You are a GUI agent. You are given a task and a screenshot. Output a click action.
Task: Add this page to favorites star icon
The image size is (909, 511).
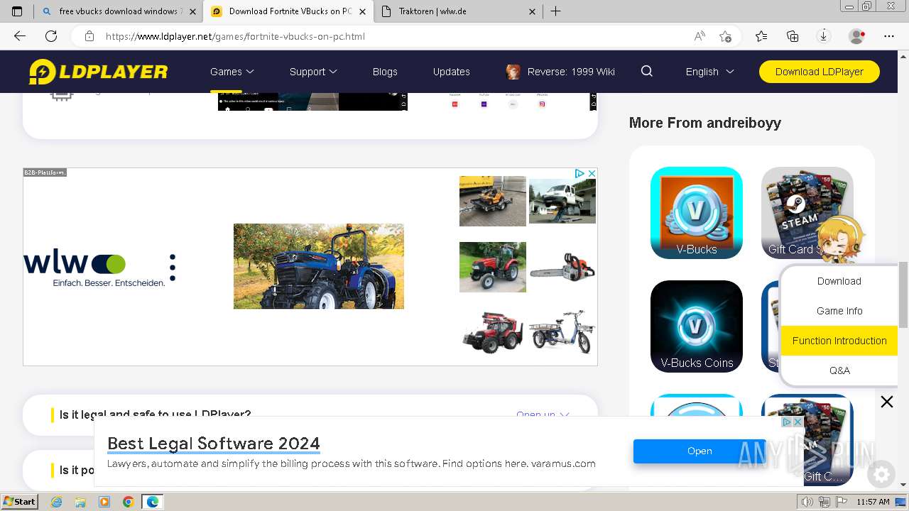(725, 36)
